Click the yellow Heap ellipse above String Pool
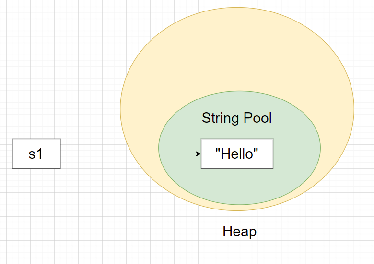Viewport: 374px width, 264px height. pos(237,48)
